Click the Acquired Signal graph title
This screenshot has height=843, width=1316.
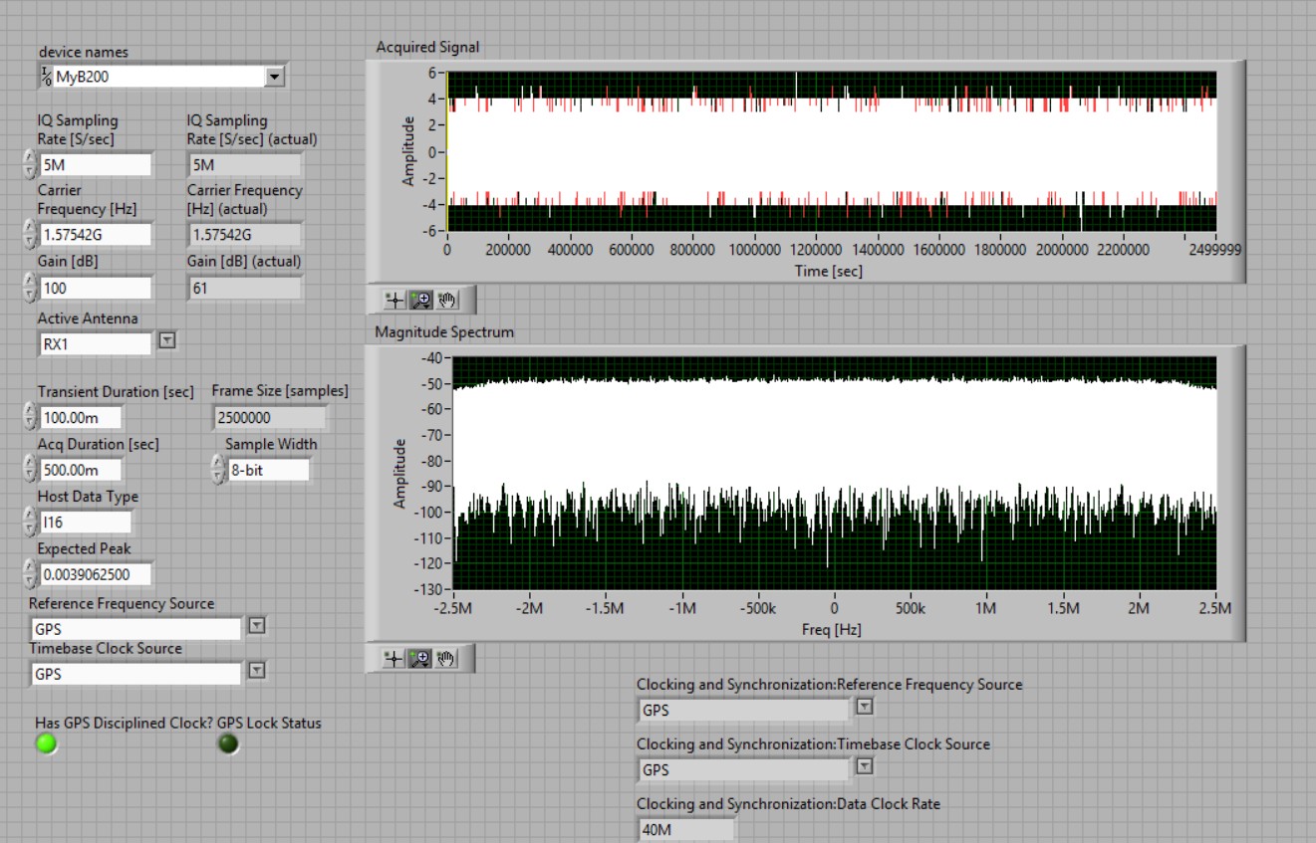[x=427, y=47]
